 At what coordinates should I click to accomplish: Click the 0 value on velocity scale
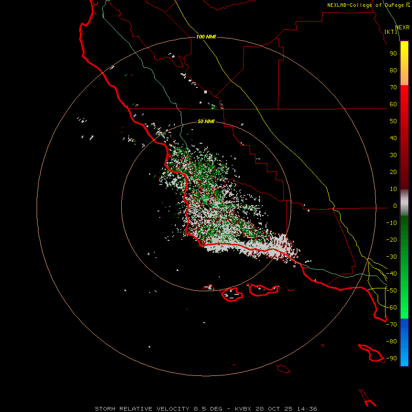395,206
